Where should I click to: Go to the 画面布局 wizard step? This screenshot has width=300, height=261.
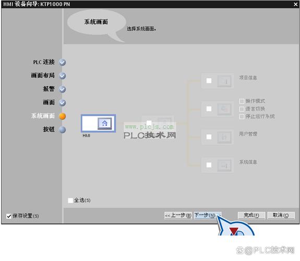point(43,76)
